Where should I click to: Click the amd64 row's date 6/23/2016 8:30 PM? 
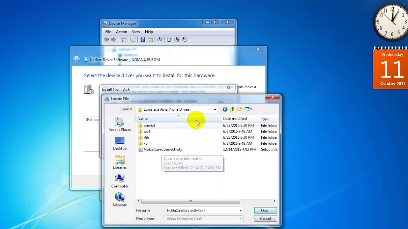pos(238,125)
